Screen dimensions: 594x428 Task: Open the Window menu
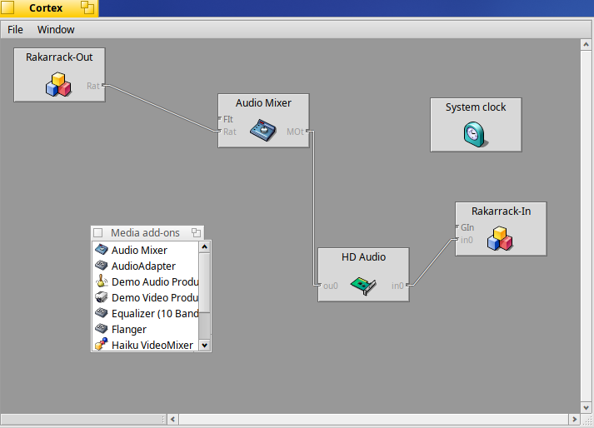56,29
